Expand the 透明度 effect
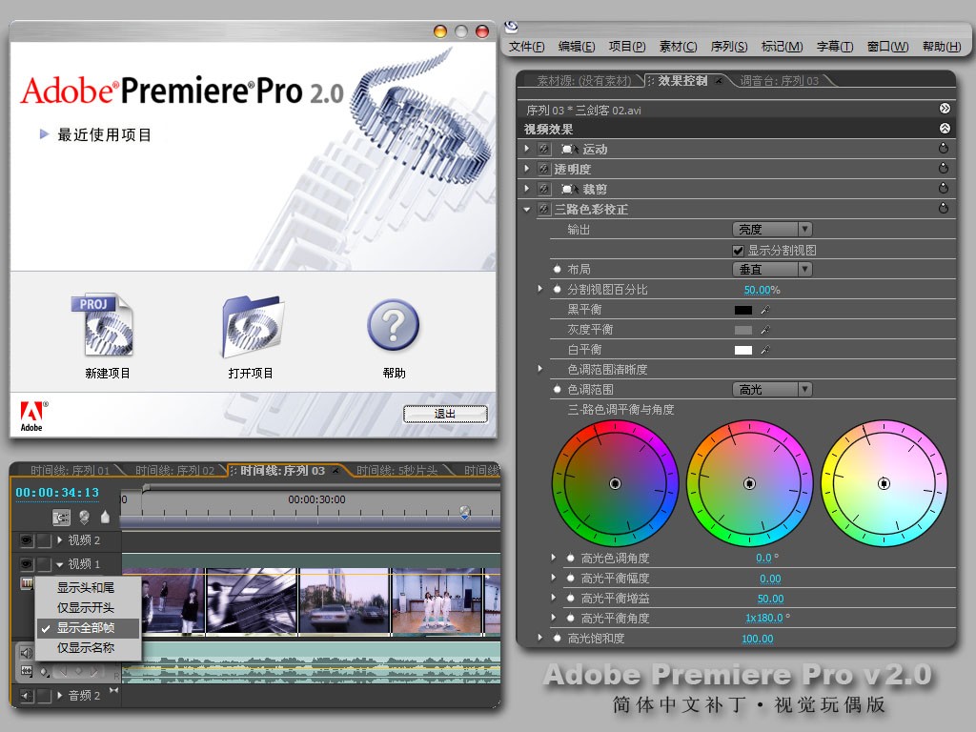The image size is (976, 732). [526, 169]
